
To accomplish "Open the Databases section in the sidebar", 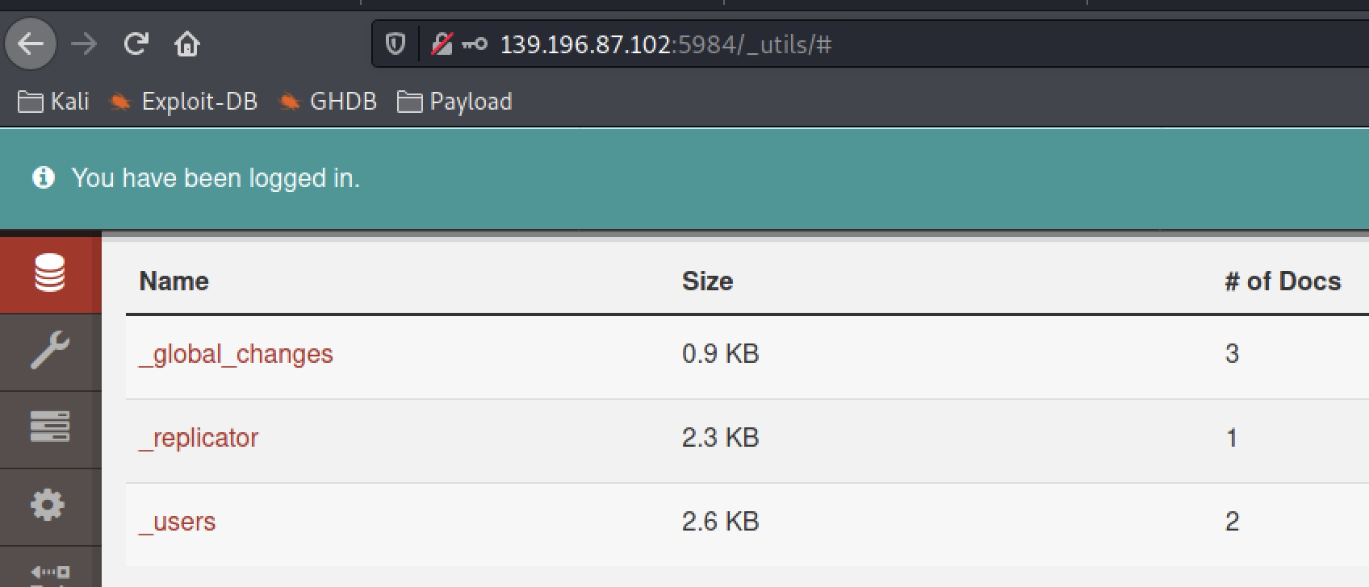I will tap(50, 273).
